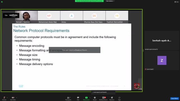This screenshot has height=101, width=180.
Task: Click Anisa's A avatar tile
Action: pyautogui.click(x=71, y=16)
